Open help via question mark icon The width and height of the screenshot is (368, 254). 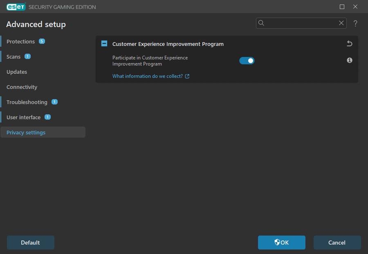355,23
